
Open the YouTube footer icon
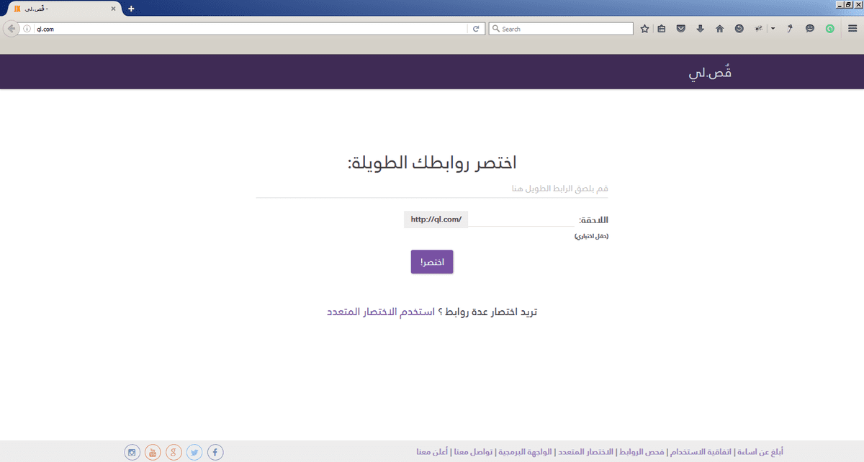point(153,453)
